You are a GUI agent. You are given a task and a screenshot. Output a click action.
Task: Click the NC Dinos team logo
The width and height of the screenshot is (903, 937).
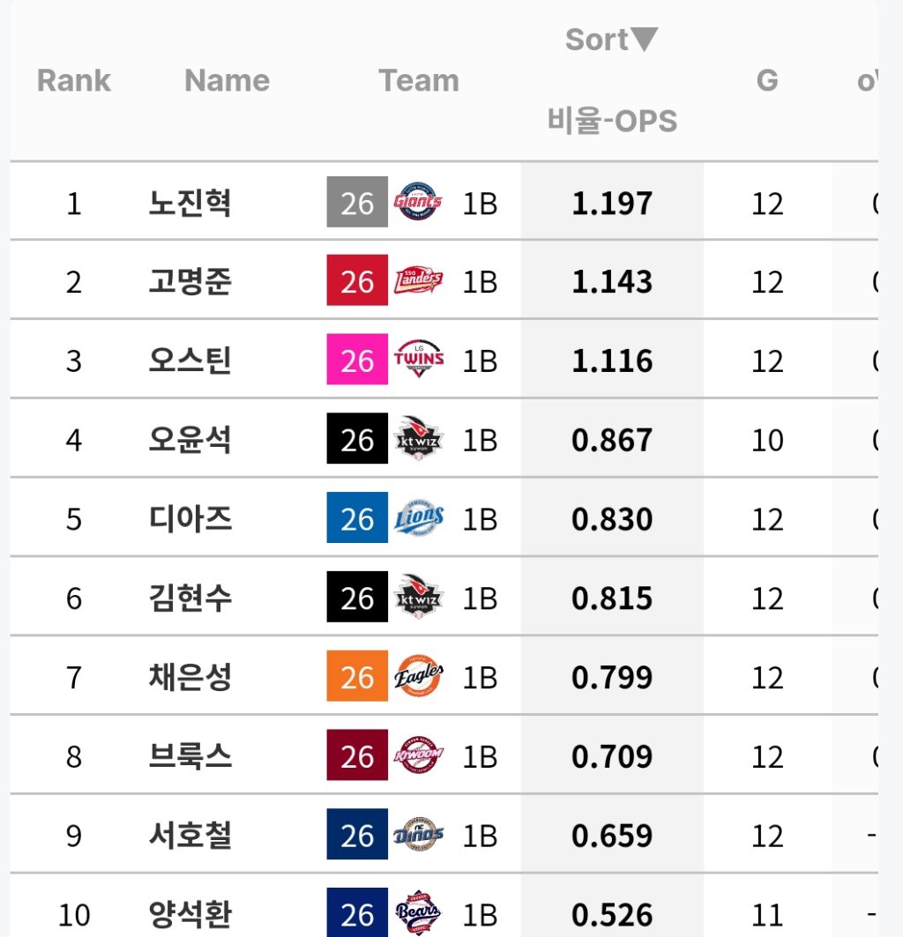pyautogui.click(x=418, y=834)
